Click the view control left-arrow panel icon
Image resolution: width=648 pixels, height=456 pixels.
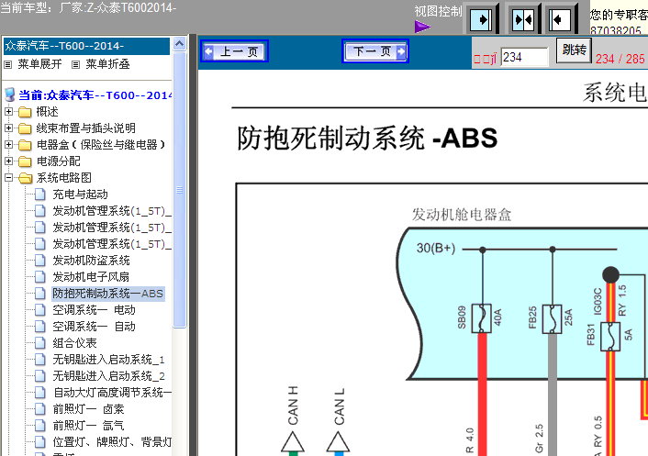(560, 19)
